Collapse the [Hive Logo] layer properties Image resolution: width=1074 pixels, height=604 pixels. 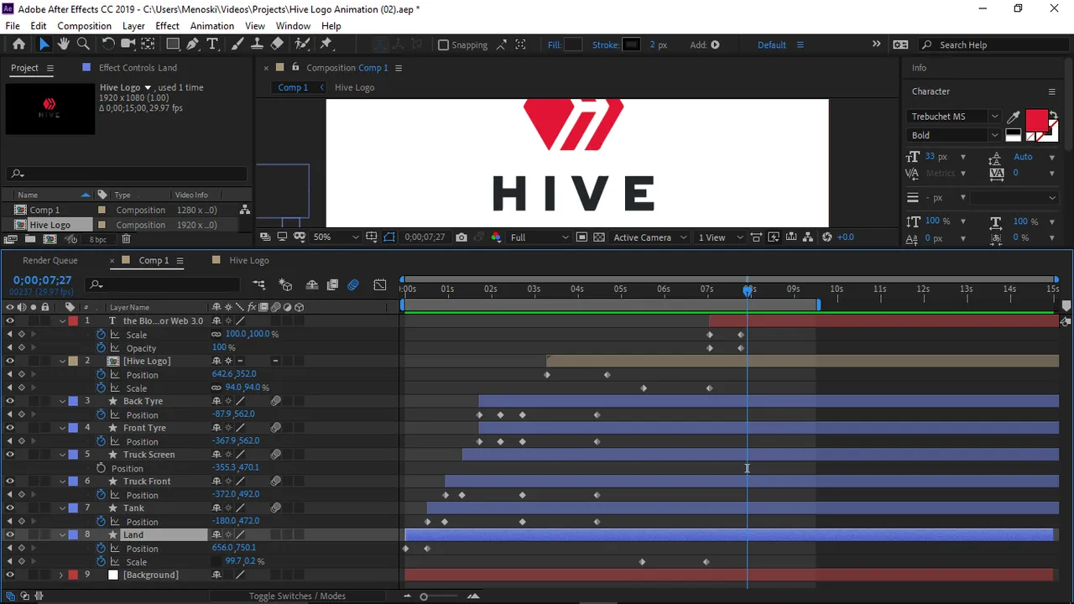tap(62, 361)
